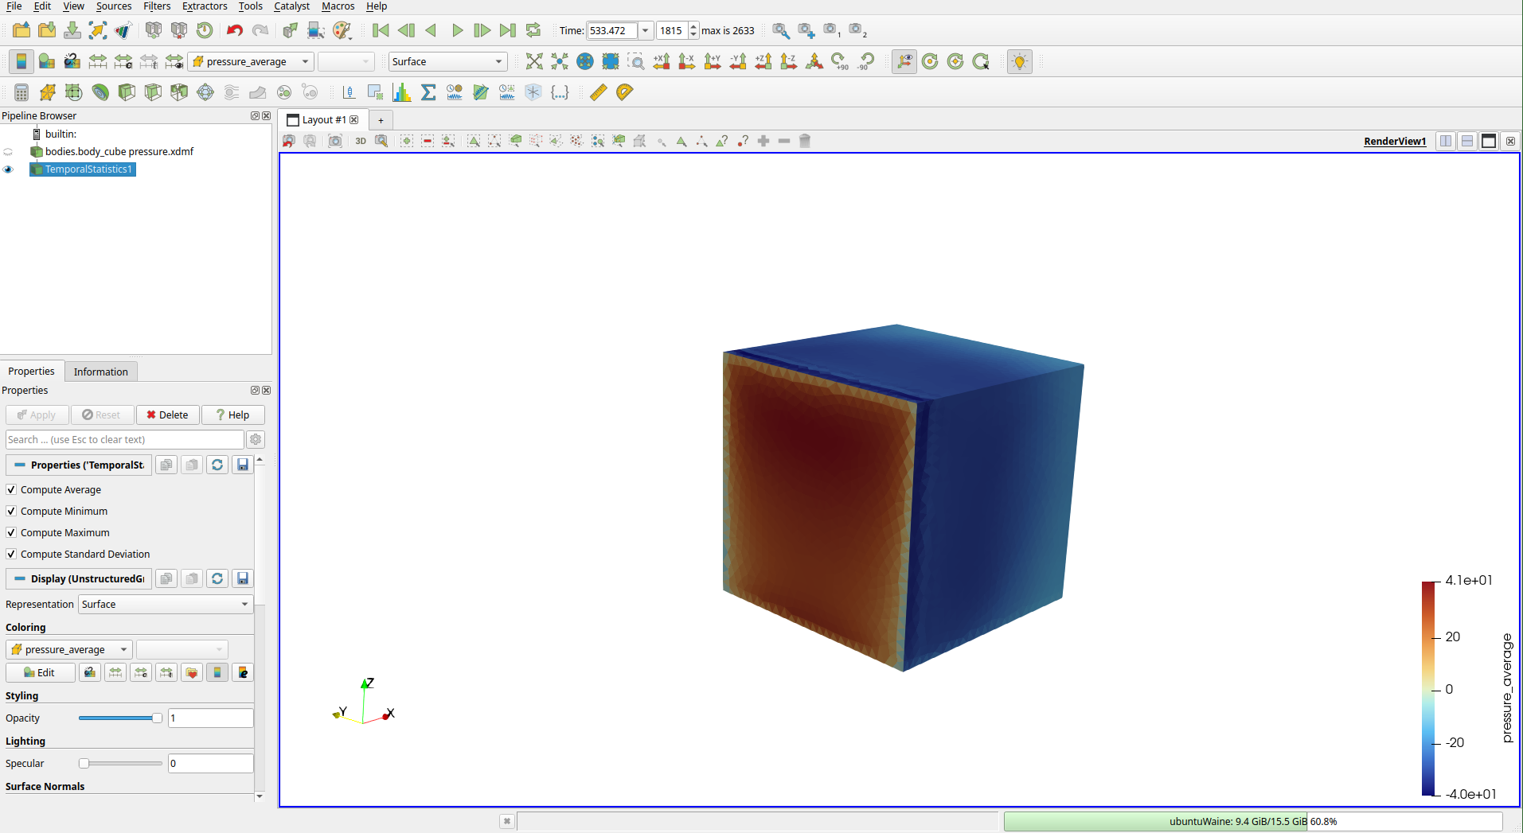Toggle color legend visibility icon
The height and width of the screenshot is (833, 1523).
pyautogui.click(x=21, y=61)
